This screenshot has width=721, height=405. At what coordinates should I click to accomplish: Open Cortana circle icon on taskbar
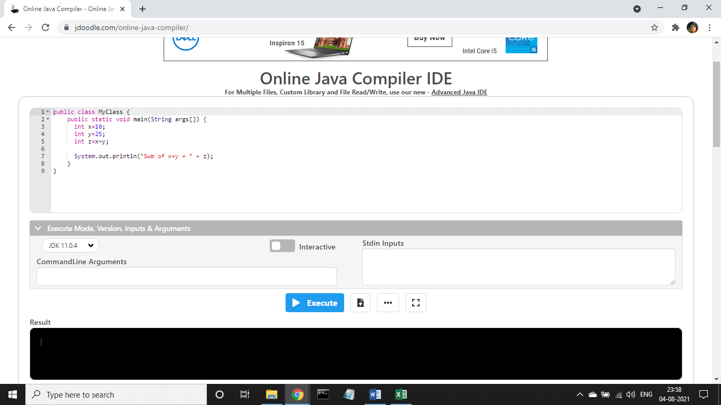click(220, 394)
